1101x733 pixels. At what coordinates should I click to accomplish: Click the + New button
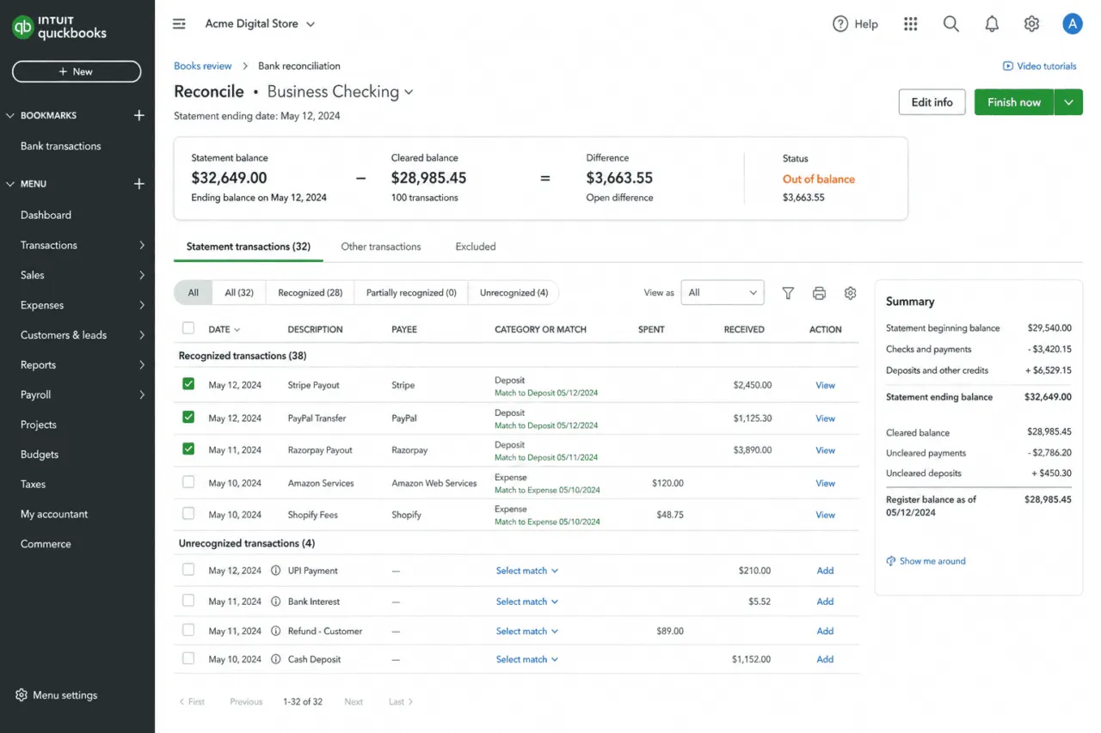pos(77,71)
